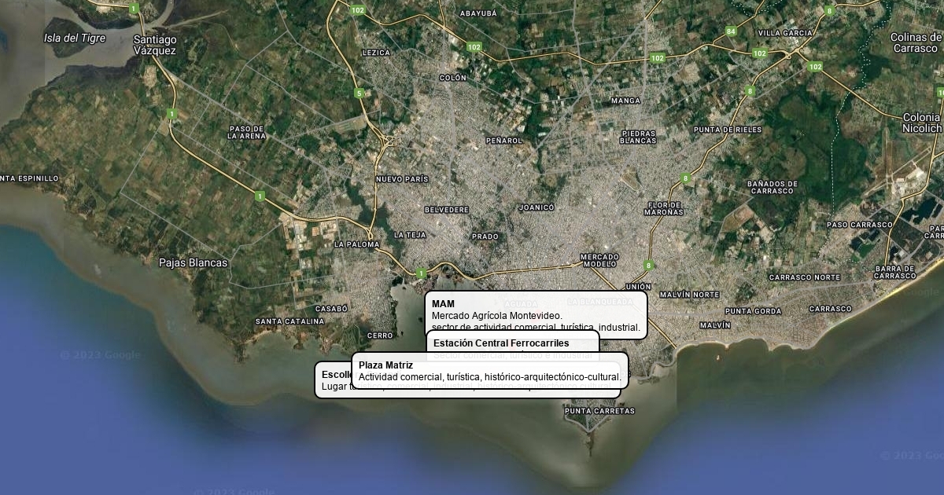Select the Colonia Nicolich label
944x495 pixels.
point(921,123)
